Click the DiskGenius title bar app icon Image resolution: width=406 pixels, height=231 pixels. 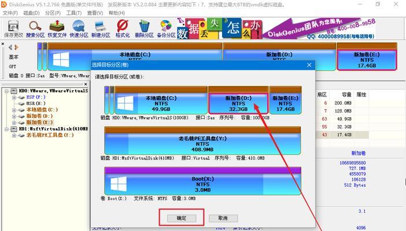pyautogui.click(x=4, y=5)
